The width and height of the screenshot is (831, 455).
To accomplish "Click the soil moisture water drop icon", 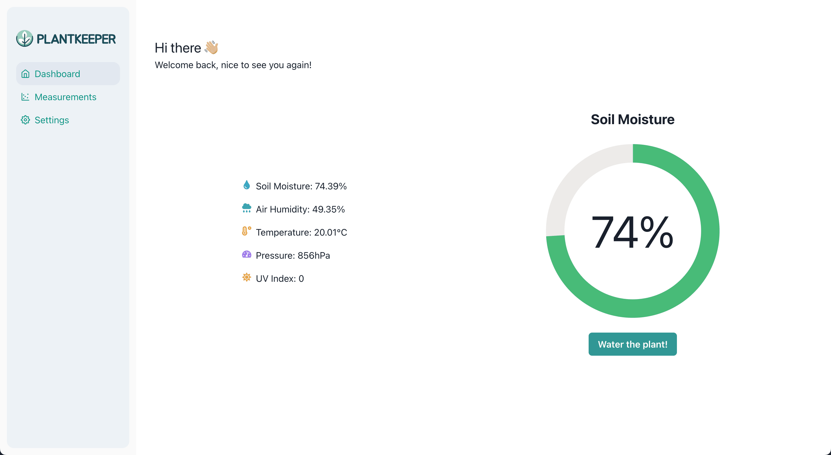I will tap(246, 185).
